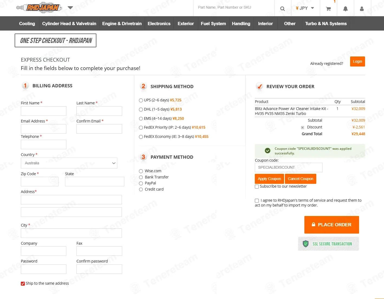Open the Fuel System menu
The width and height of the screenshot is (384, 299).
pyautogui.click(x=213, y=24)
